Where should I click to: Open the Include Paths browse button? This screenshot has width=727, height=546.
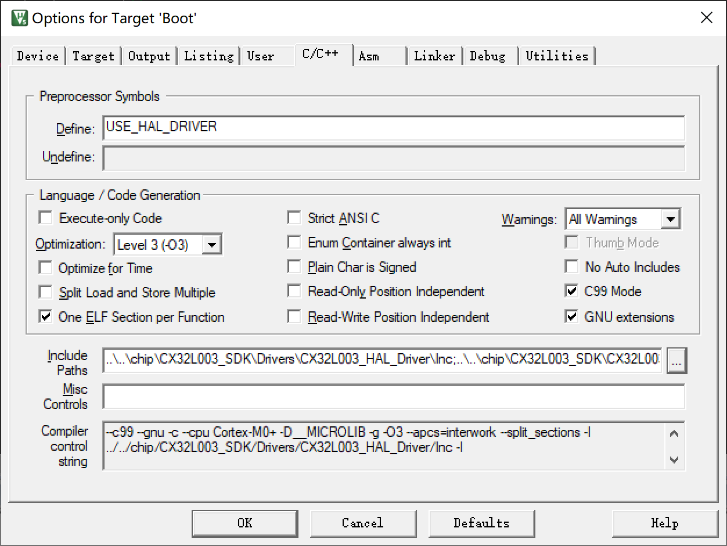pyautogui.click(x=676, y=360)
